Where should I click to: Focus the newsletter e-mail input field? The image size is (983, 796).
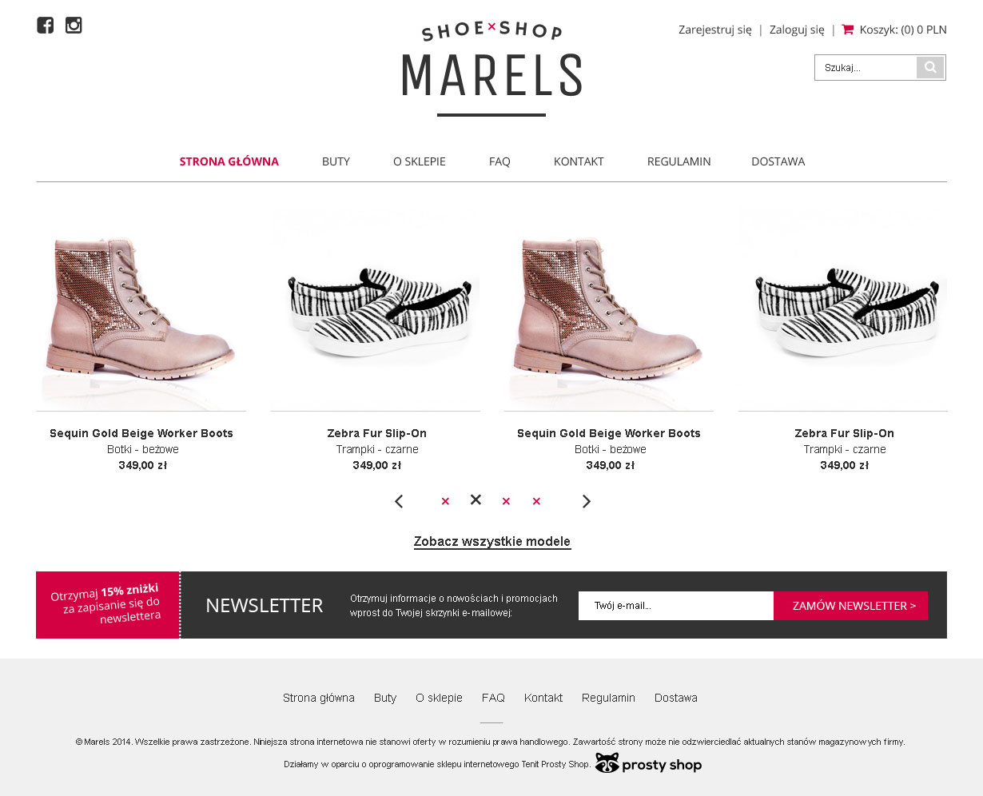point(676,606)
